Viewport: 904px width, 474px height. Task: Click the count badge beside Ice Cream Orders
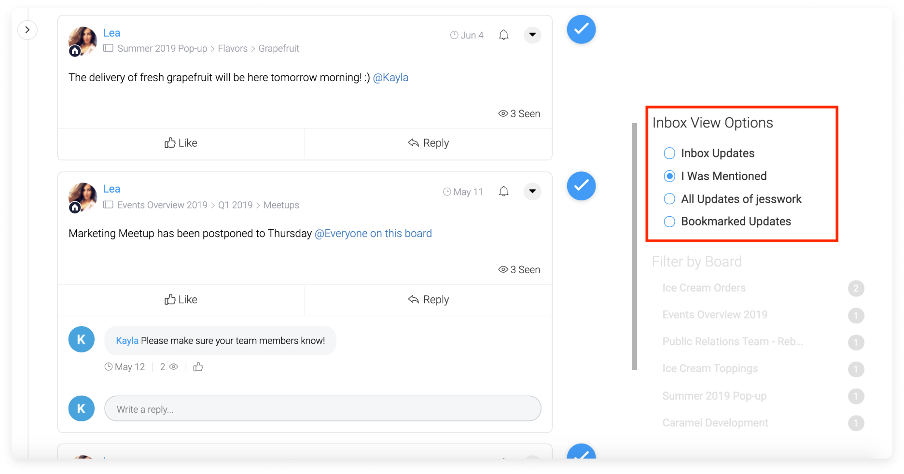(x=856, y=289)
